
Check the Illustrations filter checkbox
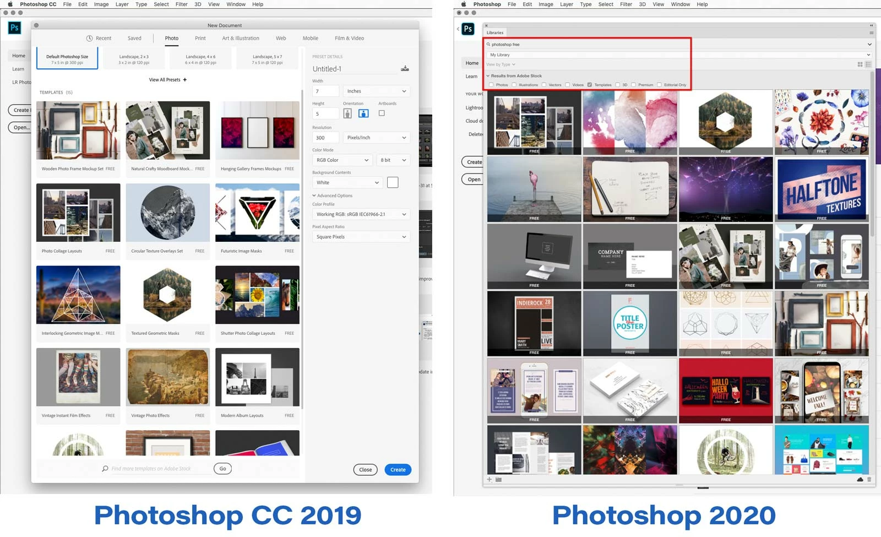tap(514, 85)
